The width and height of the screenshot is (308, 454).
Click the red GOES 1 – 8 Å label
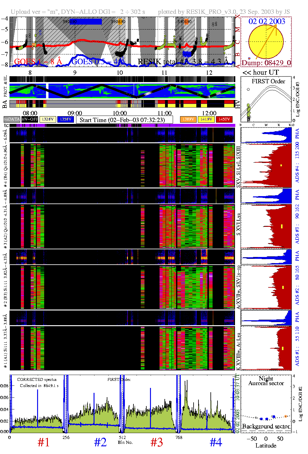coord(38,62)
